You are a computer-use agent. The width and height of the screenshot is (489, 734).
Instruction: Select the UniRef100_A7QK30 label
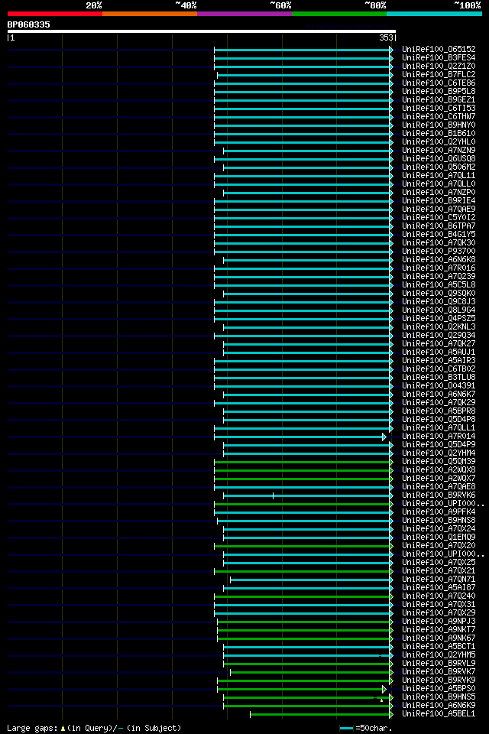pyautogui.click(x=439, y=243)
